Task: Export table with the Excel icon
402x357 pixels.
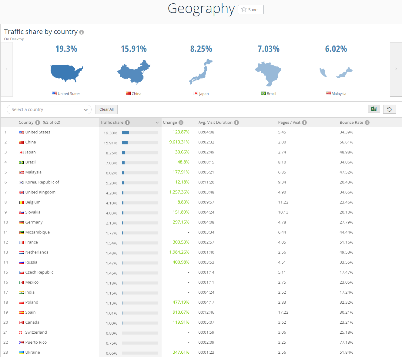Action: 374,109
